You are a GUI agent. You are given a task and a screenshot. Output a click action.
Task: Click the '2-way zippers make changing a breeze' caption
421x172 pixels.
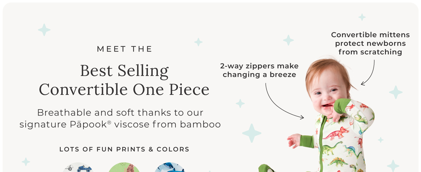259,70
